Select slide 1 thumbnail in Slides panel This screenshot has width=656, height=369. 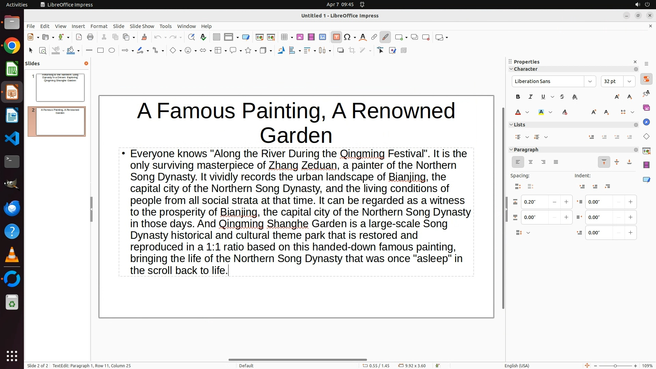60,87
